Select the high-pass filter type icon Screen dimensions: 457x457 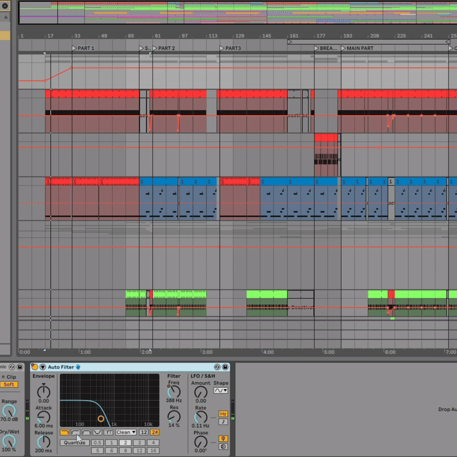coord(75,432)
